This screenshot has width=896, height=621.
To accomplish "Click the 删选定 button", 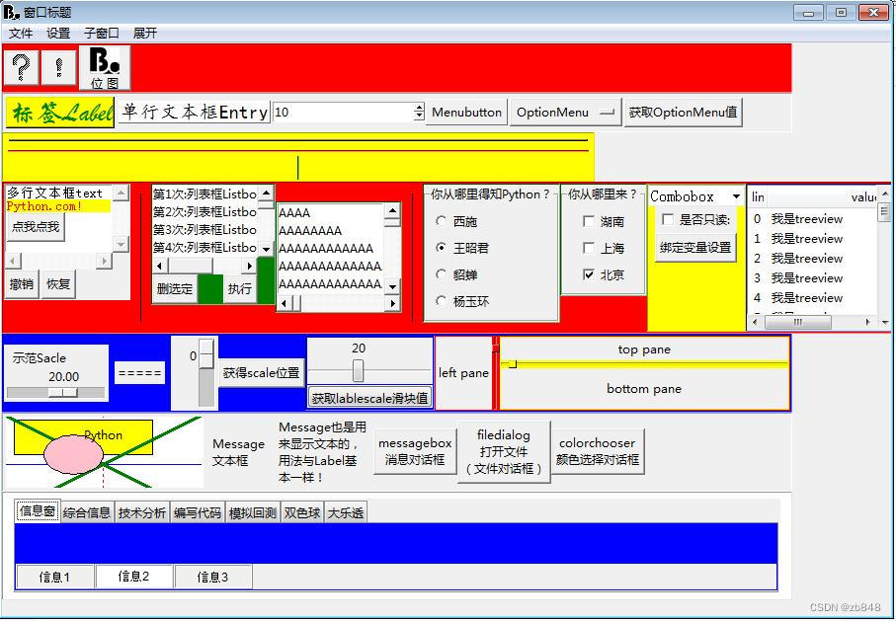I will click(x=175, y=288).
